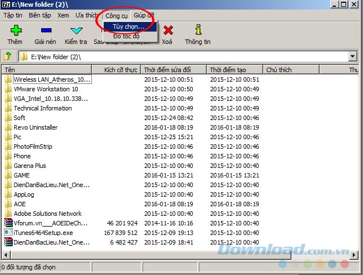Click the green plus Thêm icon
Screen dimensions: 363x275
[15, 30]
